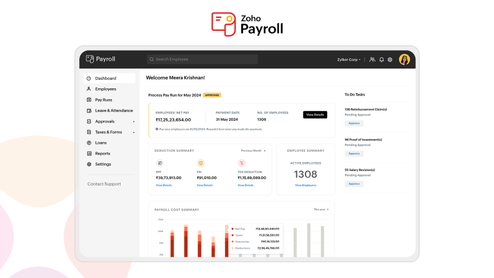Image resolution: width=494 pixels, height=278 pixels.
Task: Click the ₹17,25,23,654.00 net pay amount
Action: click(x=174, y=120)
